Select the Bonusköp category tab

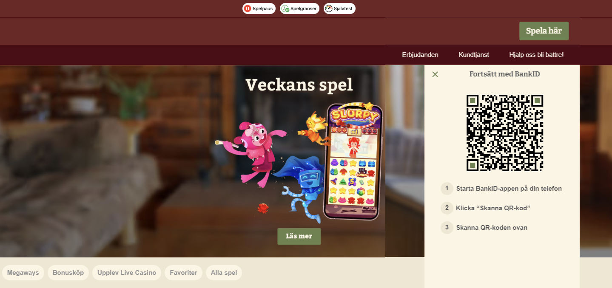[x=68, y=273]
